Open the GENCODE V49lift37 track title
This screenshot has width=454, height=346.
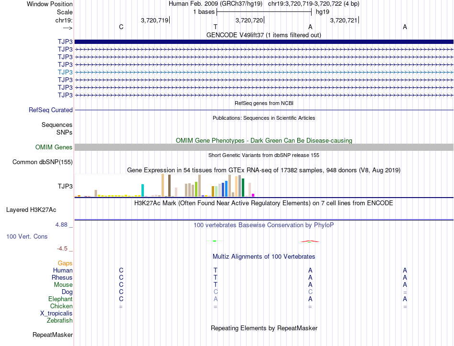[x=264, y=35]
